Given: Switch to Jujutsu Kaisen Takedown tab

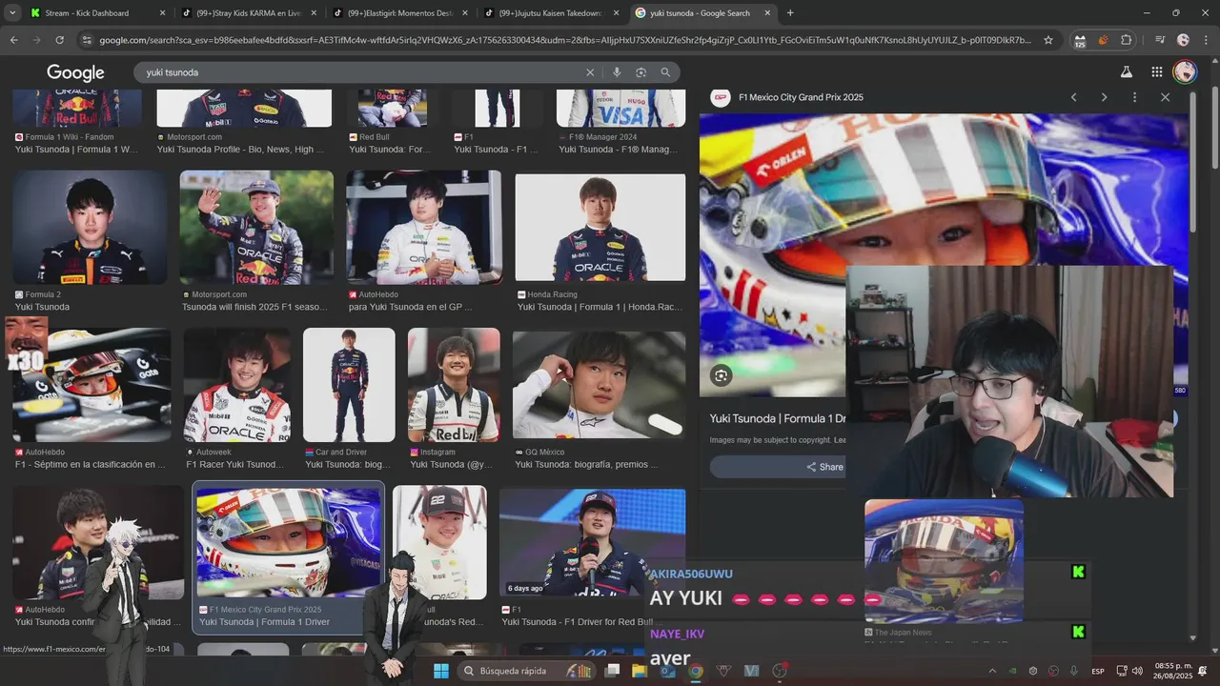Looking at the screenshot, I should pyautogui.click(x=550, y=13).
